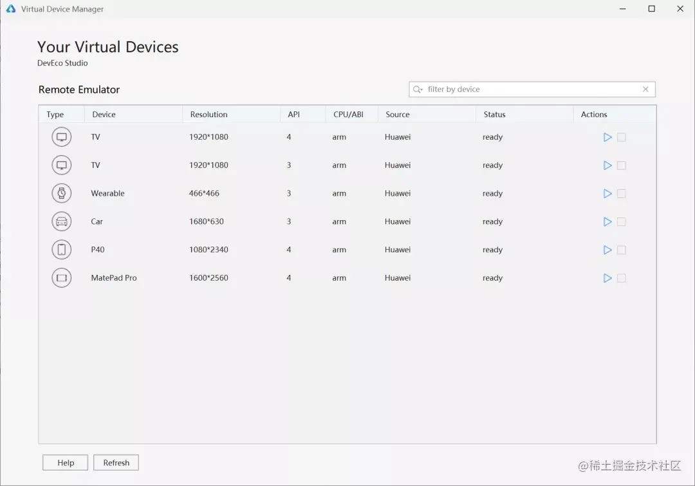Launch the Wearable emulator with play icon
Viewport: 695px width, 486px height.
[607, 194]
